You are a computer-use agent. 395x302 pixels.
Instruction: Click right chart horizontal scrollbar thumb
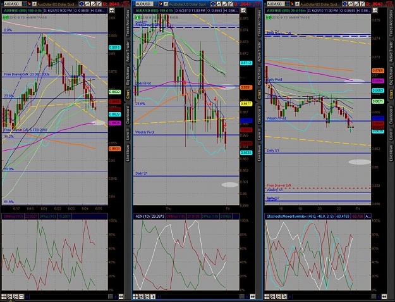[374, 296]
